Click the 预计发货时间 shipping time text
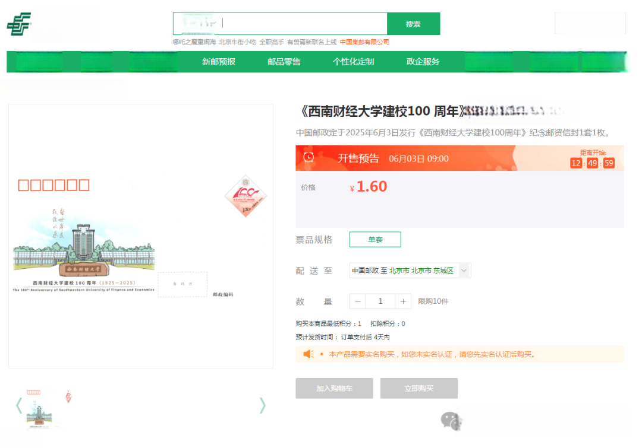The image size is (642, 448). [x=343, y=337]
